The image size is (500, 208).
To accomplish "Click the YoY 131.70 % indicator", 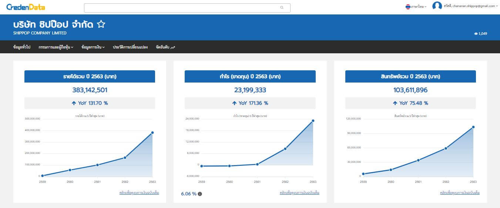I will pos(90,103).
